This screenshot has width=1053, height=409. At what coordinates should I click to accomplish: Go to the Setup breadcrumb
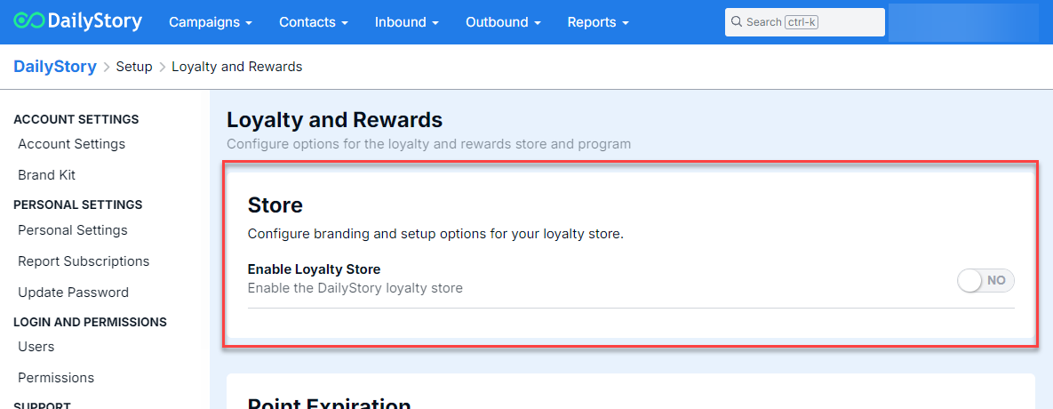coord(134,67)
